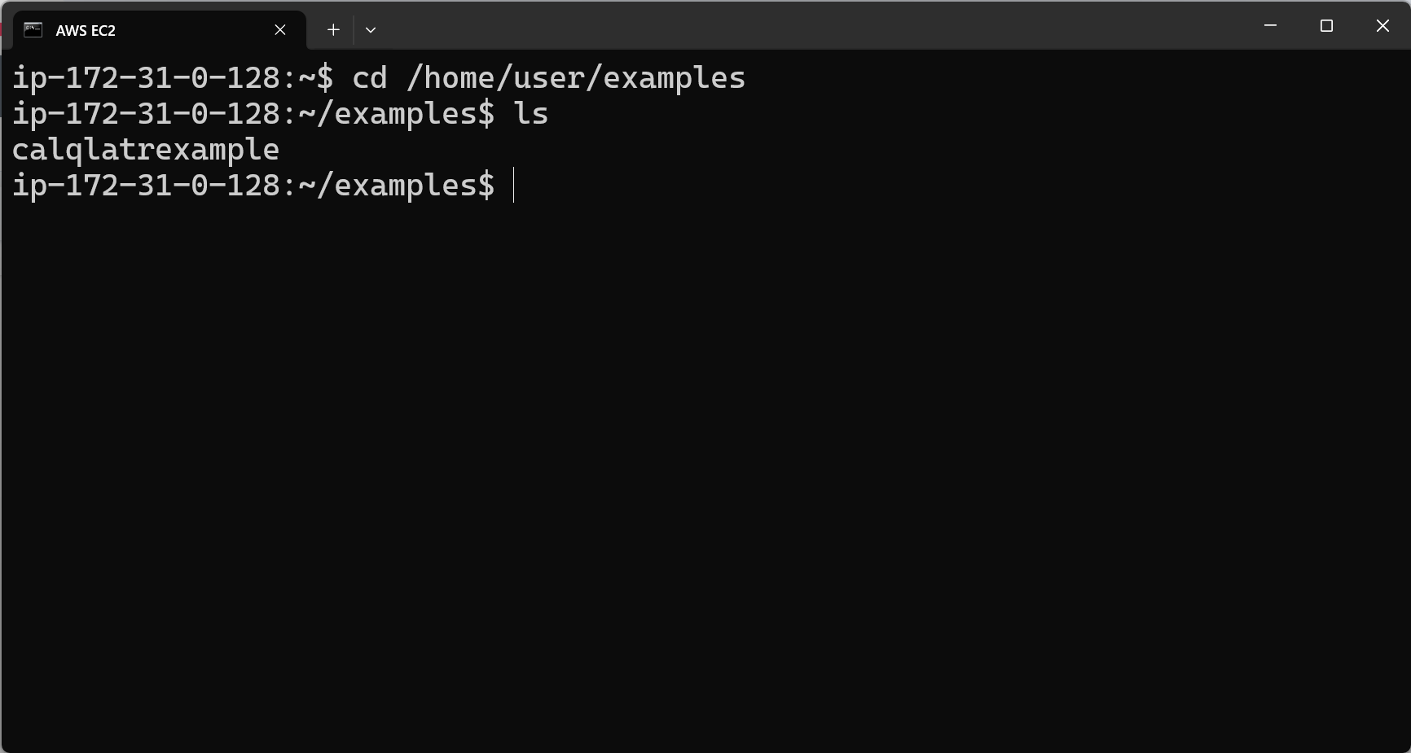Viewport: 1411px width, 753px height.
Task: Close the terminal window
Action: (1382, 26)
